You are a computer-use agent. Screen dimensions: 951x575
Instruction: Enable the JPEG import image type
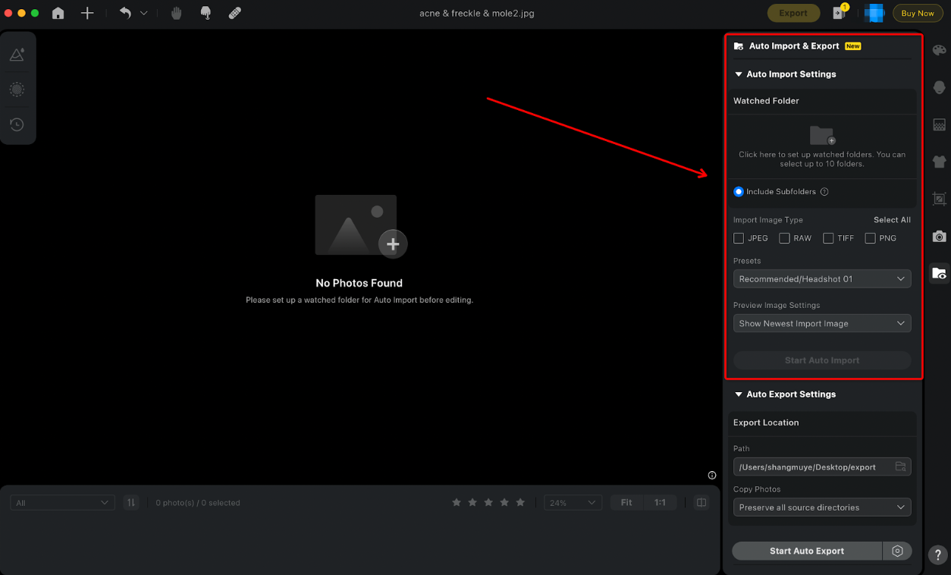[738, 237]
